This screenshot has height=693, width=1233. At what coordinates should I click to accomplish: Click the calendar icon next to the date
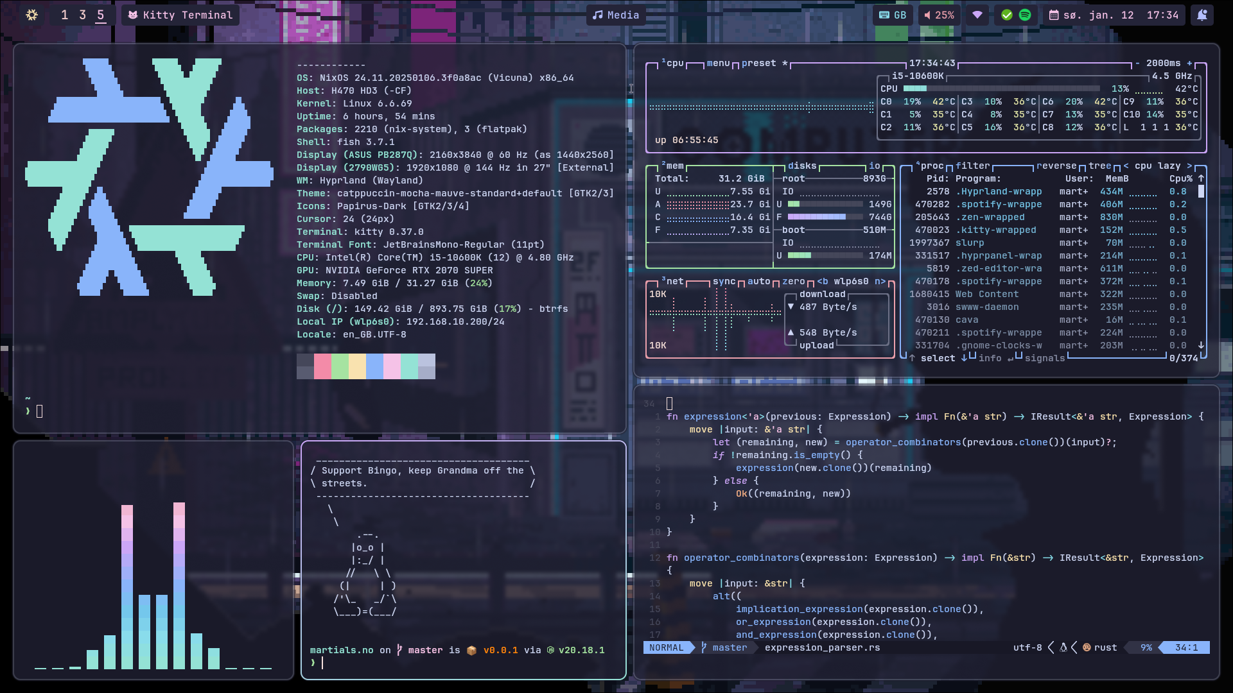click(1053, 15)
